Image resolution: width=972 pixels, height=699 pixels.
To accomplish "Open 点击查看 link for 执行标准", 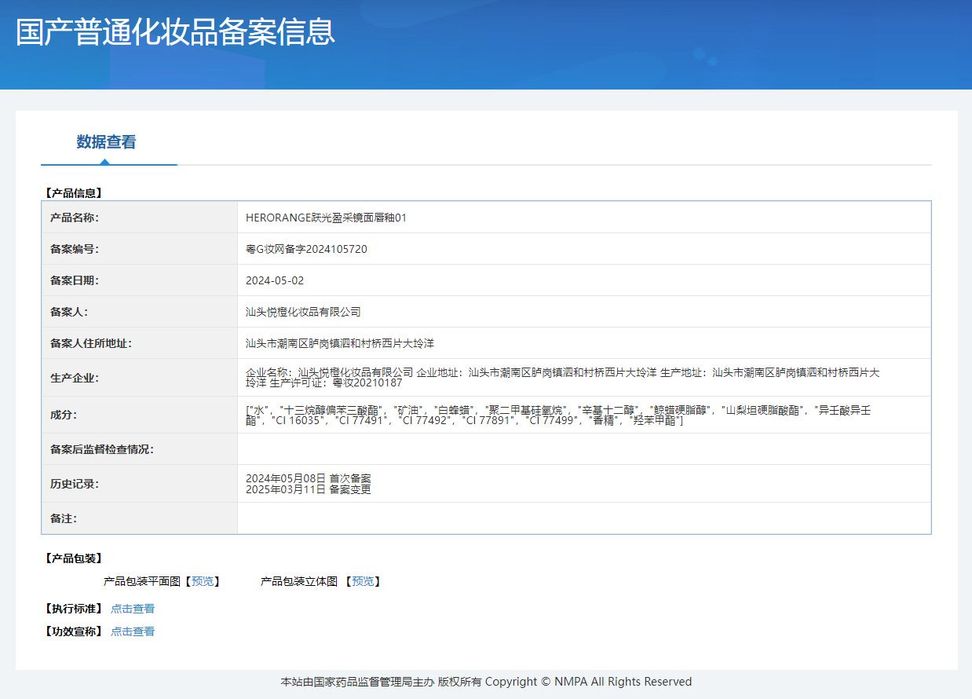I will click(x=133, y=609).
